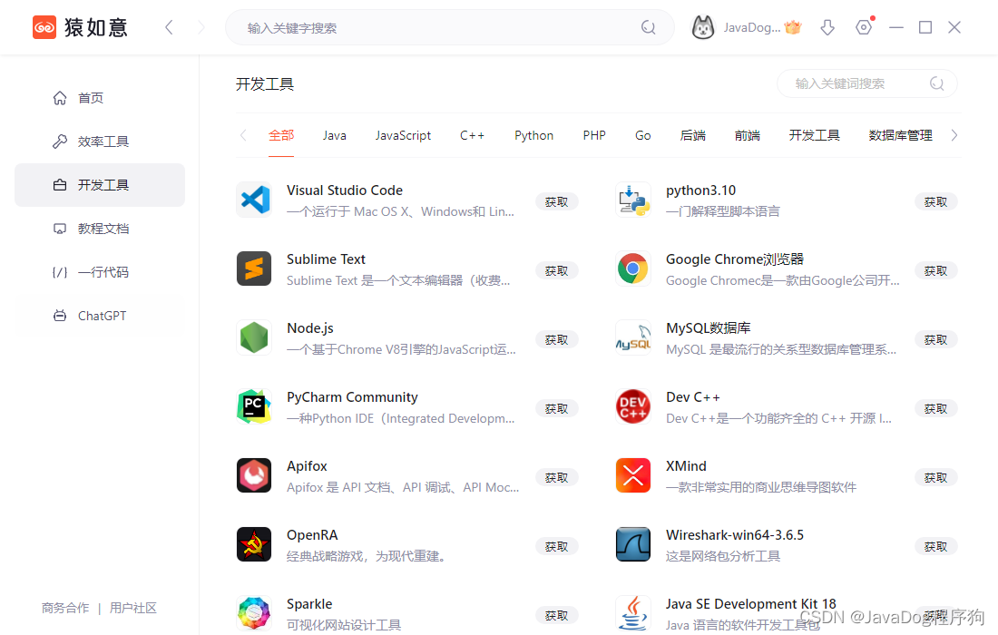Click the 猿如意 logo icon
Screen dimensions: 998x635
pyautogui.click(x=44, y=27)
